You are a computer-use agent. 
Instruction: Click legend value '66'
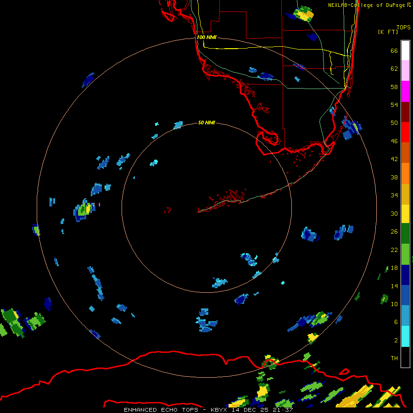394,50
